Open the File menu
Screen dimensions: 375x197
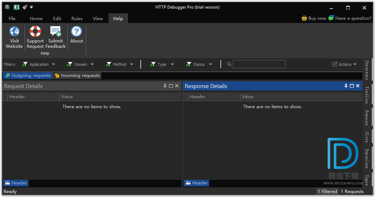pos(12,19)
